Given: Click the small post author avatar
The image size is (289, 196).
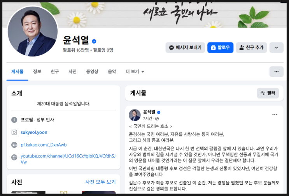Looking at the screenshot, I should coord(135,115).
